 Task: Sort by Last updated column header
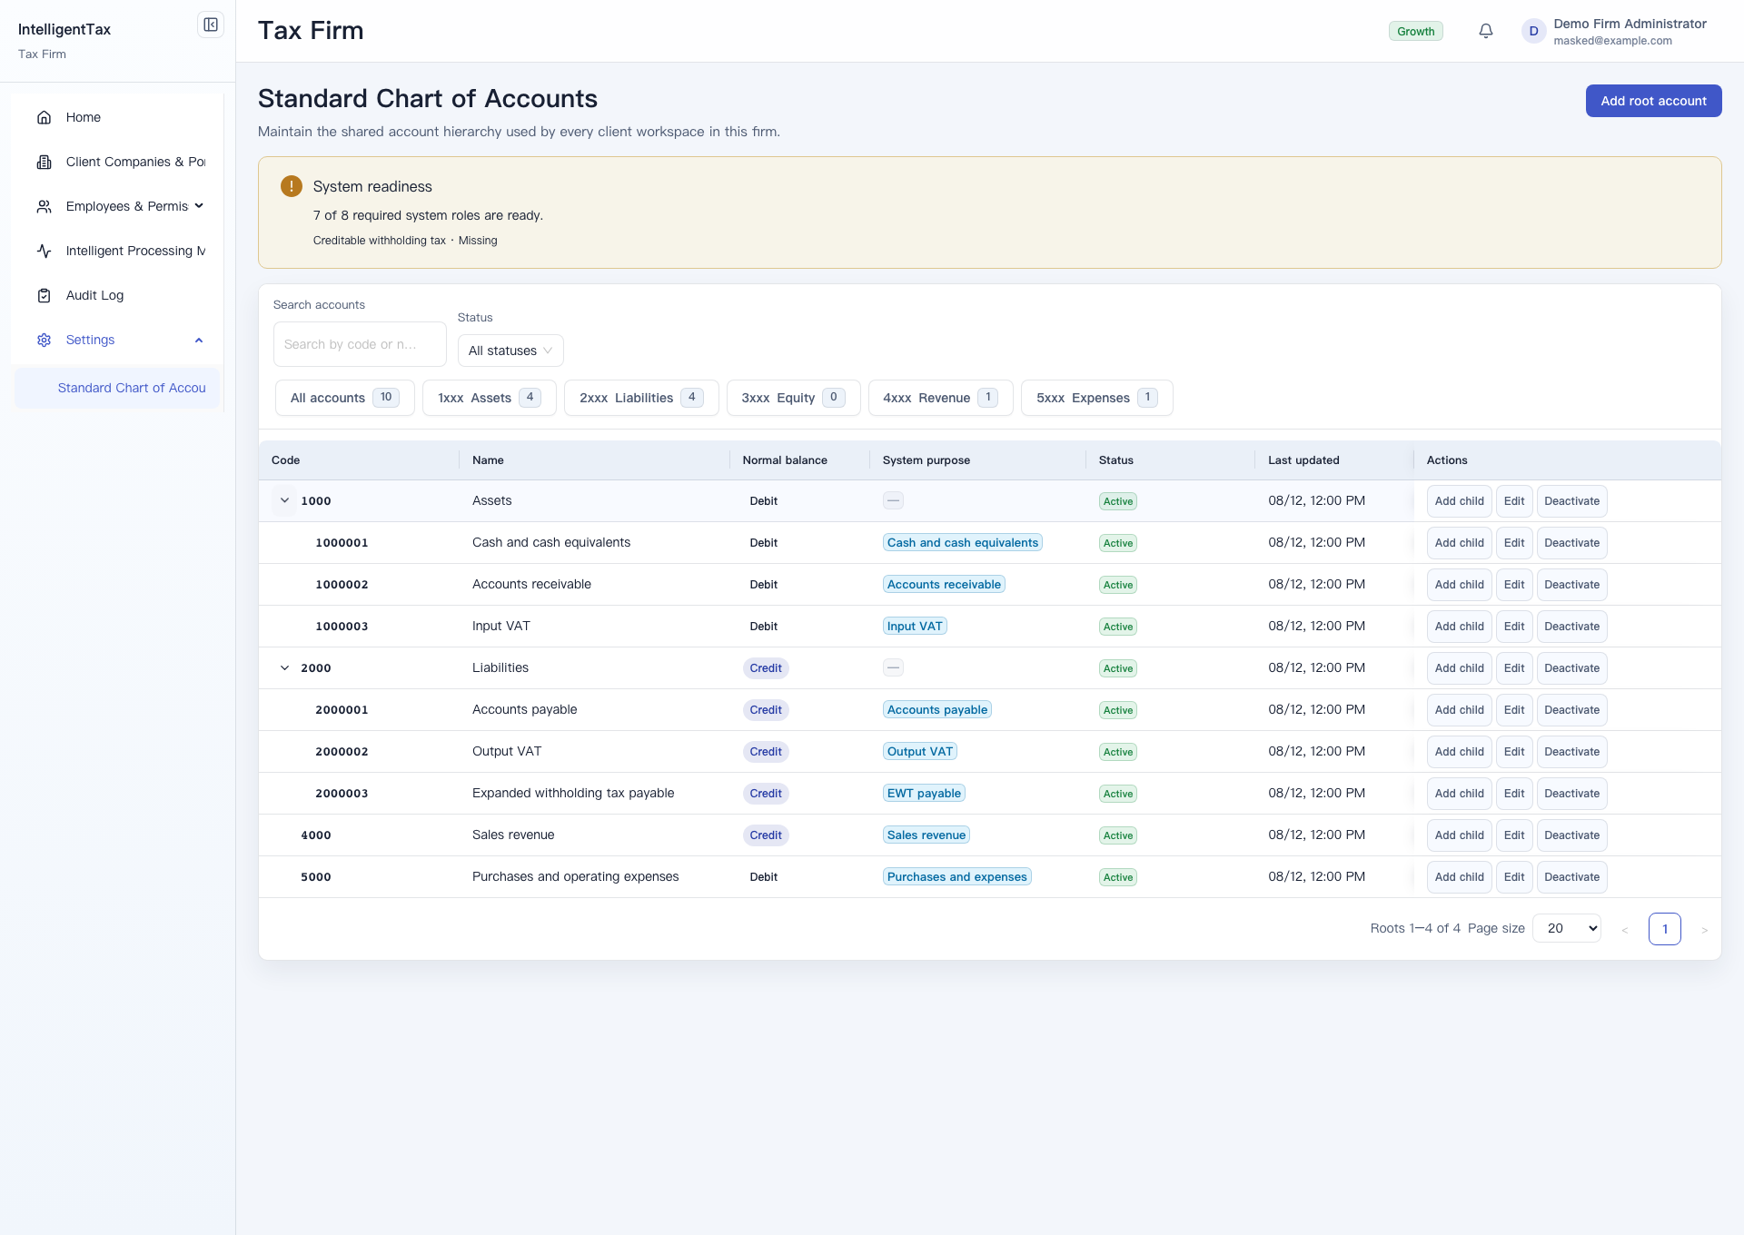(x=1303, y=460)
